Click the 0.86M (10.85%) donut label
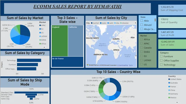Screen dimensions: 186x104 tap(121, 101)
